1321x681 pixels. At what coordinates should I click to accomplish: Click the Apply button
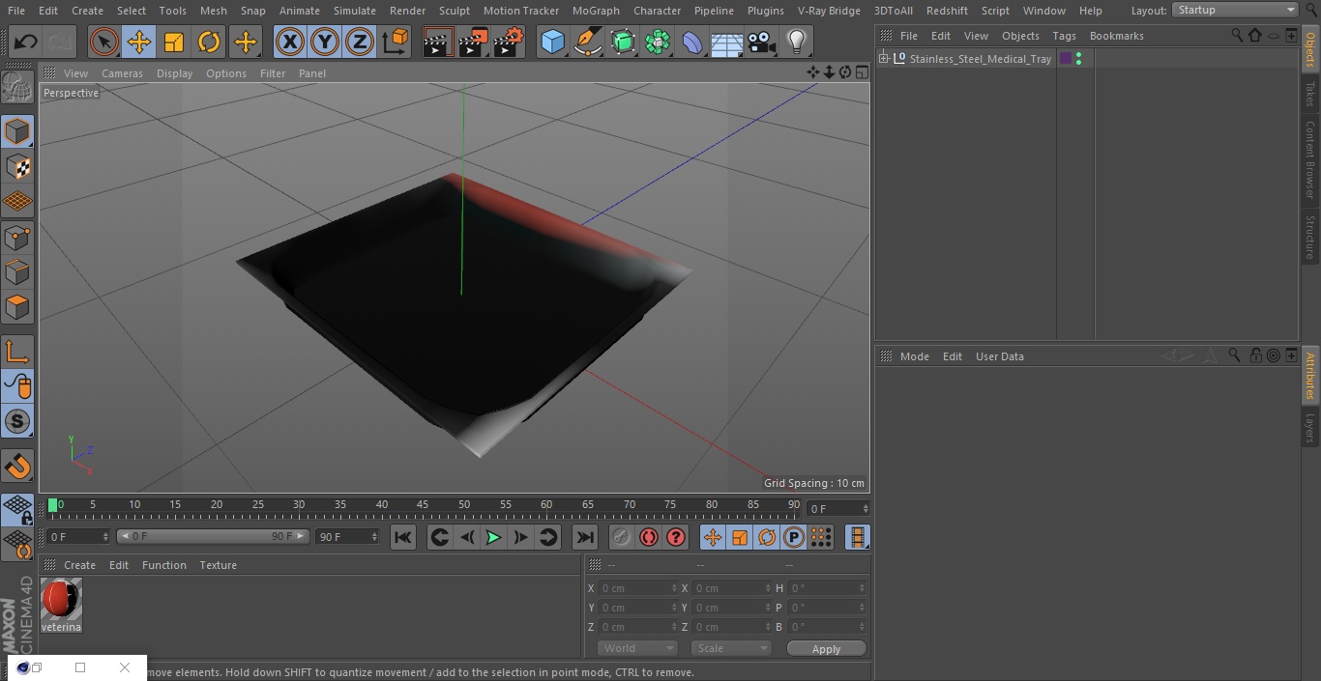(x=826, y=648)
